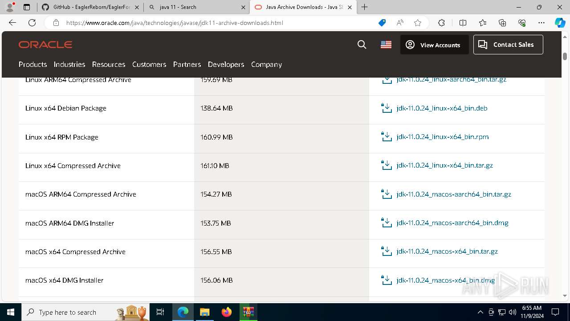Image resolution: width=570 pixels, height=321 pixels.
Task: Go back to the previous page
Action: pyautogui.click(x=12, y=23)
